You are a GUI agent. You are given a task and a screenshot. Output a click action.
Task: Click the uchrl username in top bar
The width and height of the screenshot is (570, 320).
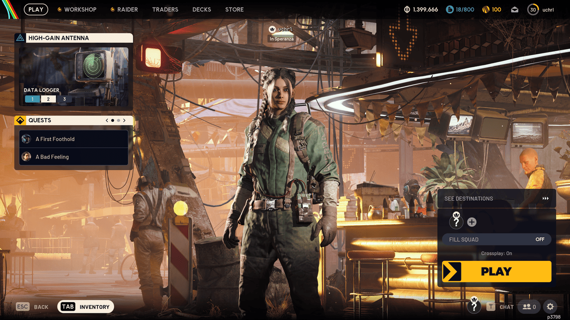(x=548, y=10)
